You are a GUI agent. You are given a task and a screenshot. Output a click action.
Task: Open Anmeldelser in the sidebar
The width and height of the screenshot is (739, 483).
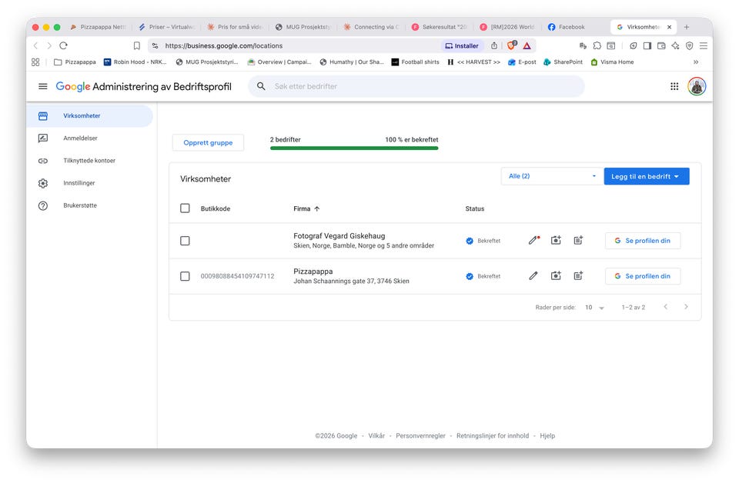click(89, 138)
